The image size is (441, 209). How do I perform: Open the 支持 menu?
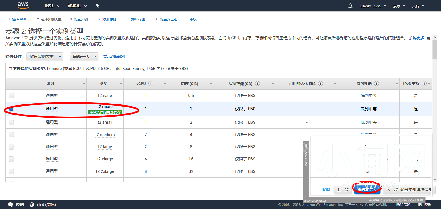(418, 6)
